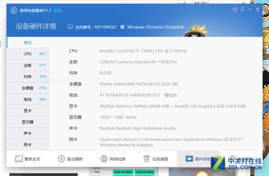The width and height of the screenshot is (269, 176).
Task: Click the Intel(R) Core(TM) i5-7200U CPU value
Action: tap(143, 51)
